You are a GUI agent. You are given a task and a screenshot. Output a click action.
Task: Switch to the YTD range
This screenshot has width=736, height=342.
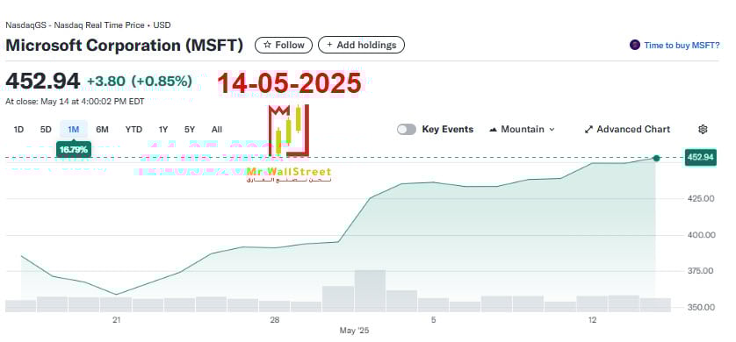click(133, 130)
